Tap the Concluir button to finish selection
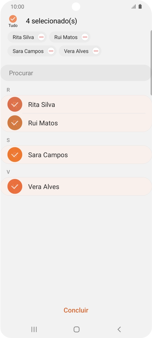This screenshot has width=152, height=338. 76,310
